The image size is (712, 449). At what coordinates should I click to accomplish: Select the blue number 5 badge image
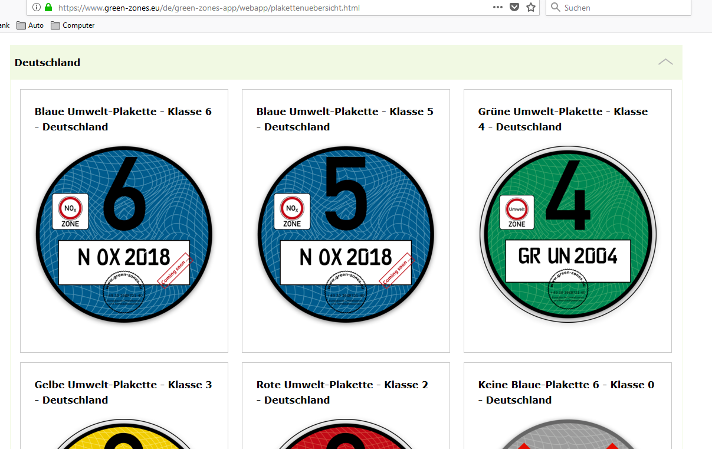(x=346, y=234)
